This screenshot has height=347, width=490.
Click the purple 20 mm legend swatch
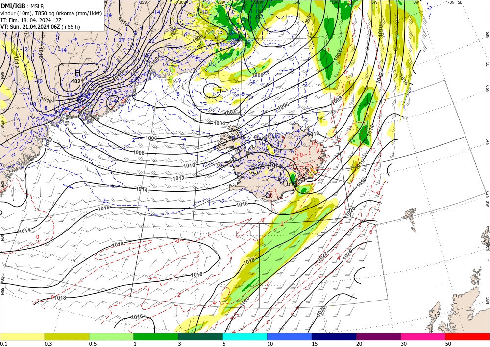point(378,336)
